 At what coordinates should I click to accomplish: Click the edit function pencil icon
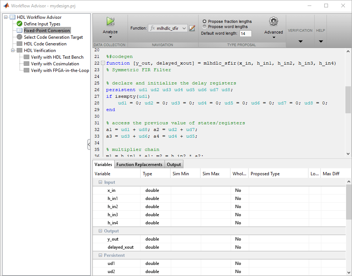192,28
